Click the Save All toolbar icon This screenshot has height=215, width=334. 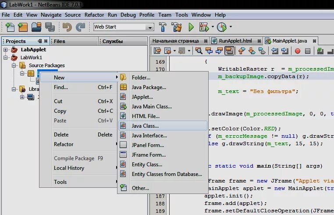tap(50, 27)
